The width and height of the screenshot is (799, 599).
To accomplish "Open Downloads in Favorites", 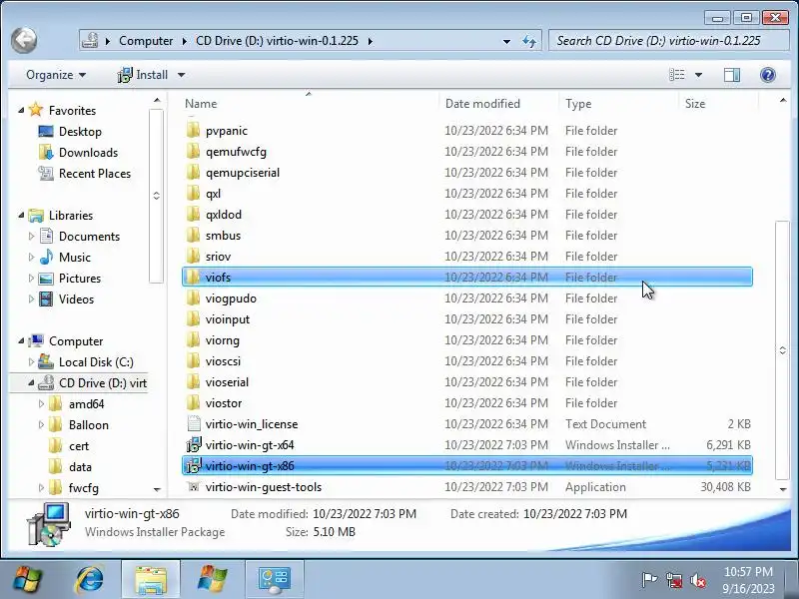I will coord(88,153).
